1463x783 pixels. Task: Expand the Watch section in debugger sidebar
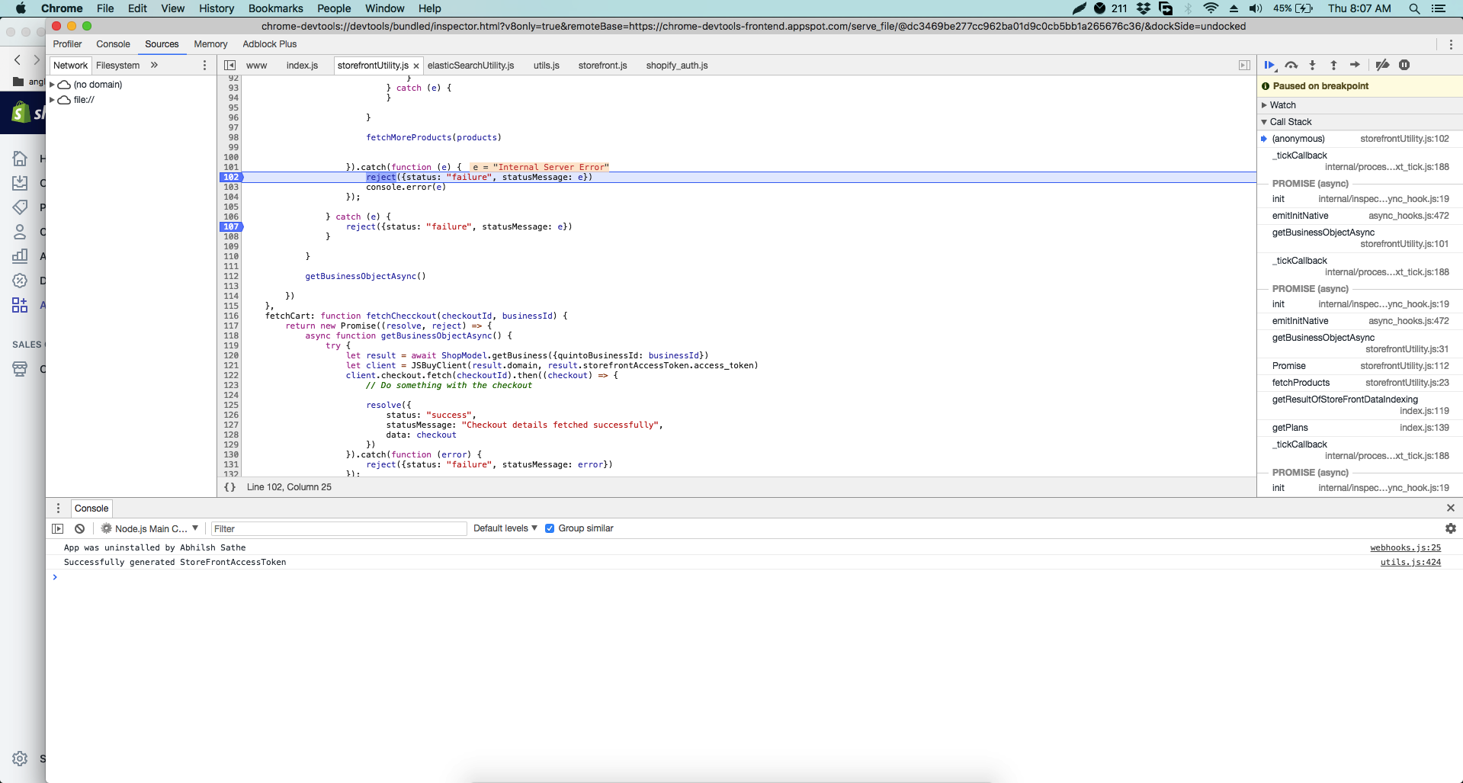point(1282,104)
